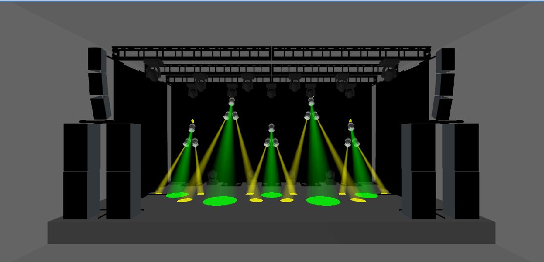Select the left hanging line array speaker
544x262 pixels.
coord(99,83)
